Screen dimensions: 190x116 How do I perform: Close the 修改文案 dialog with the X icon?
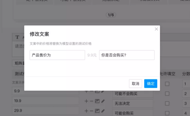pos(156,29)
